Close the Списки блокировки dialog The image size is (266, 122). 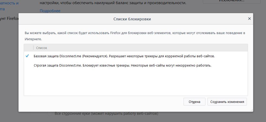tap(249, 19)
